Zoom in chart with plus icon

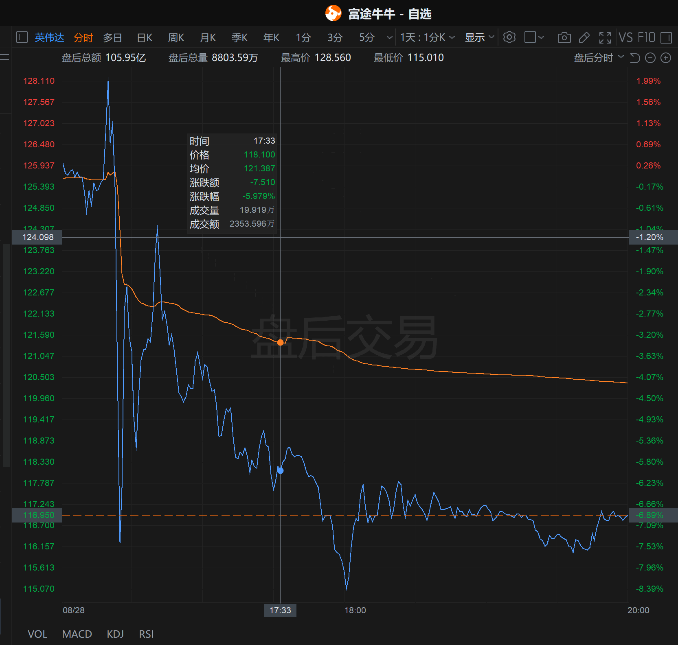(x=666, y=58)
